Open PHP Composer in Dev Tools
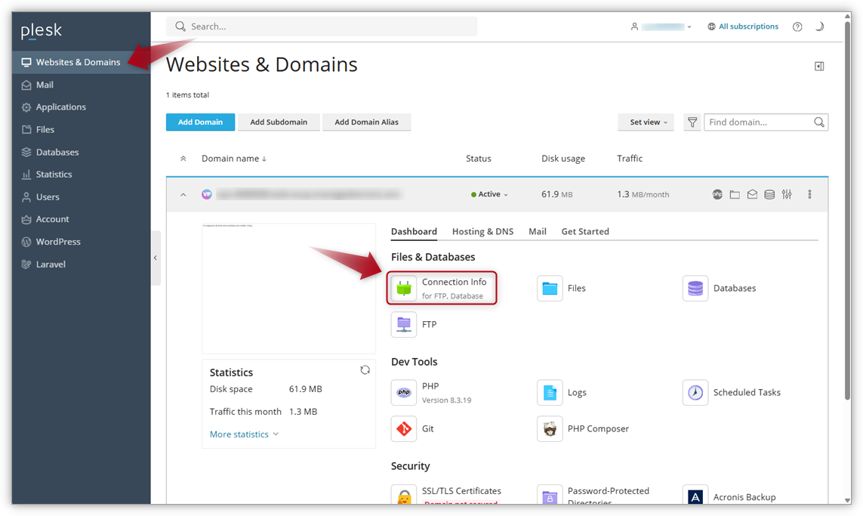The width and height of the screenshot is (863, 516). pos(550,428)
